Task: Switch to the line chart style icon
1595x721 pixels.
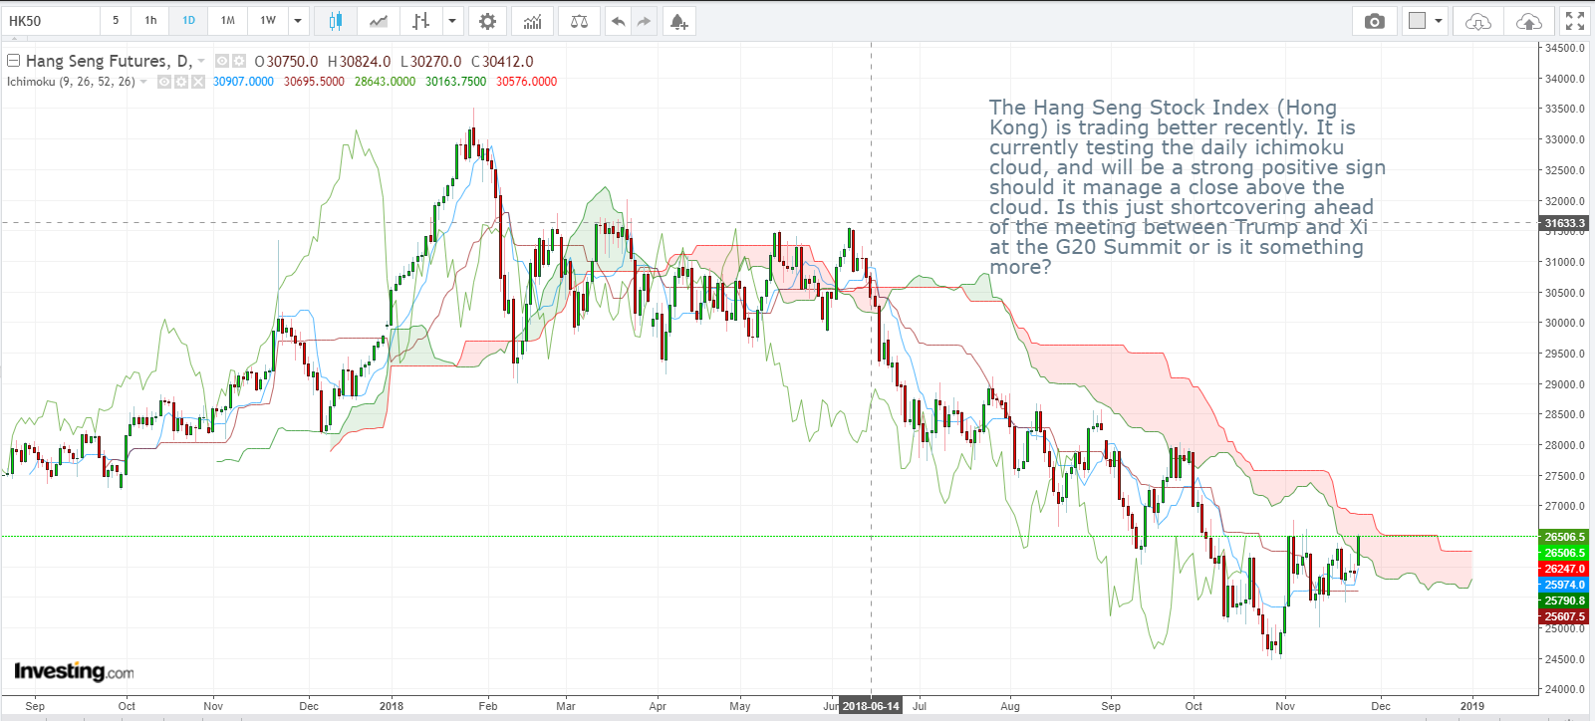Action: pyautogui.click(x=379, y=21)
